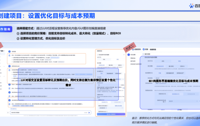The width and height of the screenshot is (200, 126).
Task: Click the help icon beside 深度转化目标 label
Action: (165, 102)
